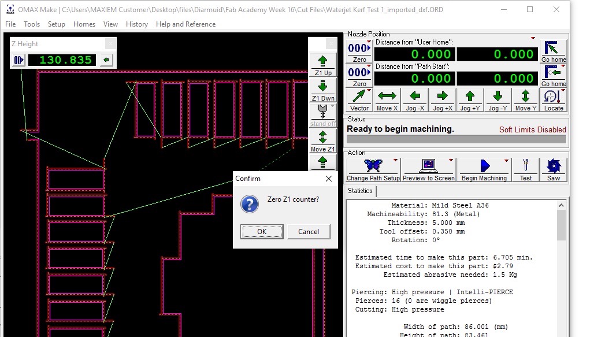The image size is (605, 337).
Task: Open the File menu
Action: (10, 24)
